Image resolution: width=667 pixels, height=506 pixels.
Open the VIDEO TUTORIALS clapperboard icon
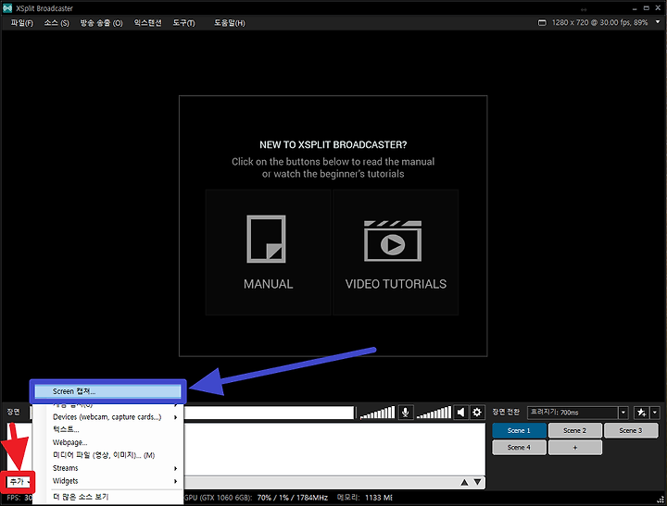[x=393, y=241]
